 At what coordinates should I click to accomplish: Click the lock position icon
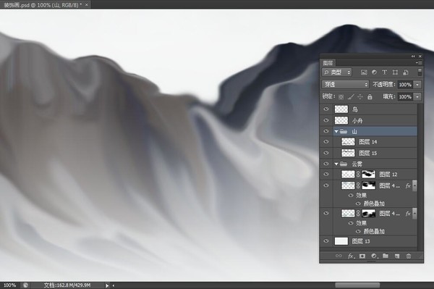360,97
